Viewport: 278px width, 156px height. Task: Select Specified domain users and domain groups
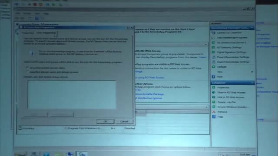(x=27, y=72)
